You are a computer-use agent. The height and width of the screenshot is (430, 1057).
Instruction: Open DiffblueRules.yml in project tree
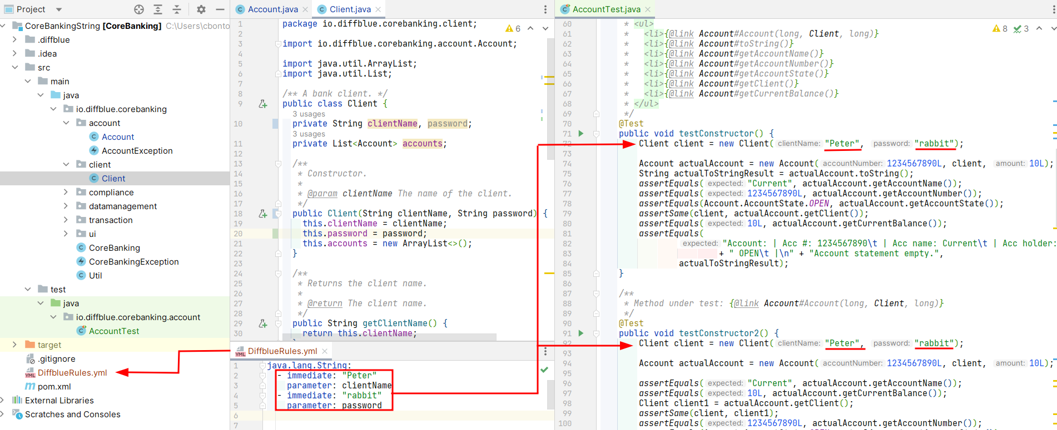pos(72,373)
